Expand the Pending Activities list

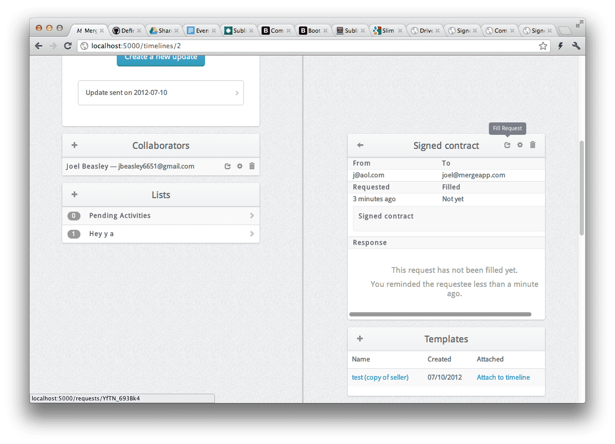pyautogui.click(x=161, y=216)
